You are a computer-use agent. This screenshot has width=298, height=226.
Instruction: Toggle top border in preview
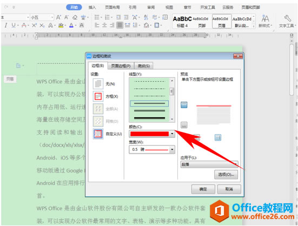pos(184,105)
